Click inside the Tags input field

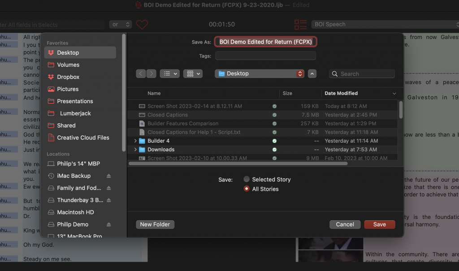coord(265,56)
